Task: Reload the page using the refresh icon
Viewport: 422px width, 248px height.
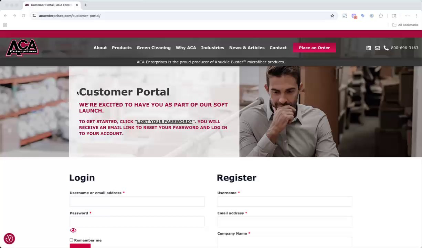Action: pos(23,15)
